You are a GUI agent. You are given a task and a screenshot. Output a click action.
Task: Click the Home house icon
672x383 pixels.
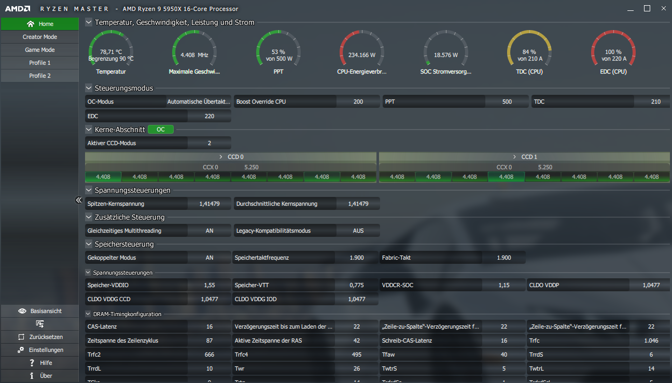tap(30, 24)
